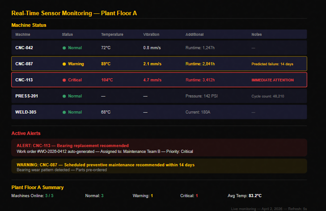
Task: Open CNC-087 preventive maintenance warning
Action: [x=159, y=166]
